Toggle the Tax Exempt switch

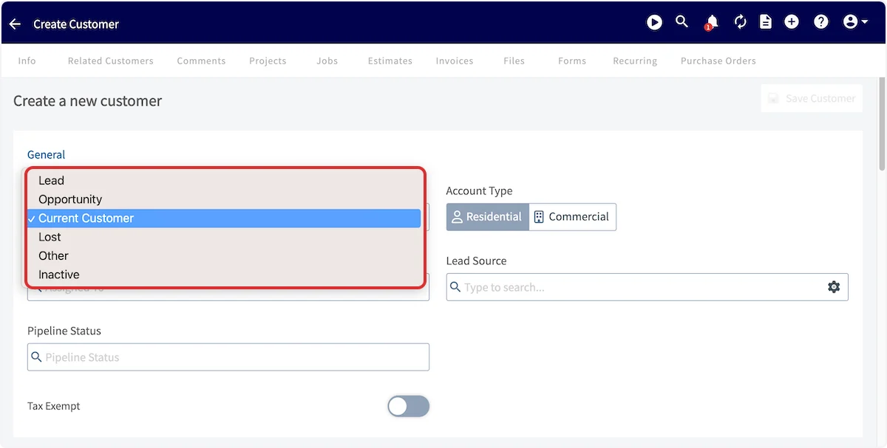[x=409, y=406]
